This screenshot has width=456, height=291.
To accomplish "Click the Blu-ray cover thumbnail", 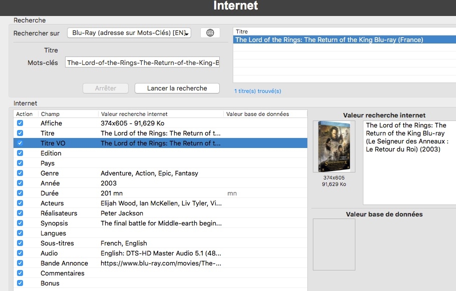I will click(x=334, y=146).
